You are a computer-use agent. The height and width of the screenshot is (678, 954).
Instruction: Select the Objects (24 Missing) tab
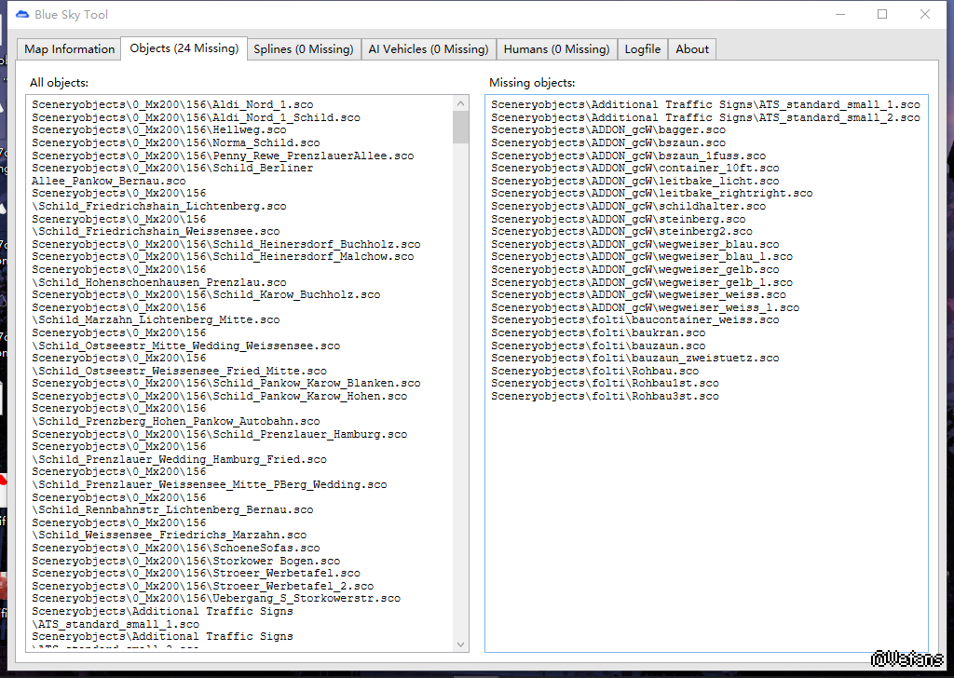184,48
